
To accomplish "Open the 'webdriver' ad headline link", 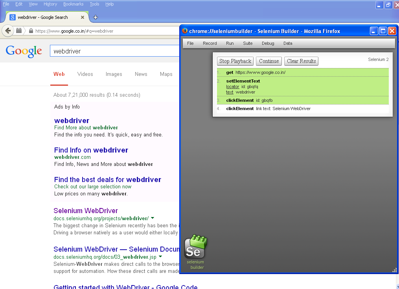I will (72, 120).
